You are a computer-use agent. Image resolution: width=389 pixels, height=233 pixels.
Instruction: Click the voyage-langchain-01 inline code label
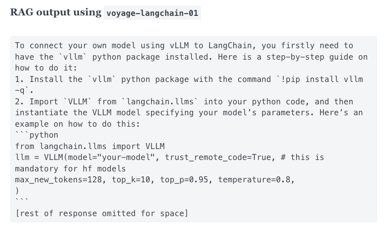pyautogui.click(x=153, y=13)
